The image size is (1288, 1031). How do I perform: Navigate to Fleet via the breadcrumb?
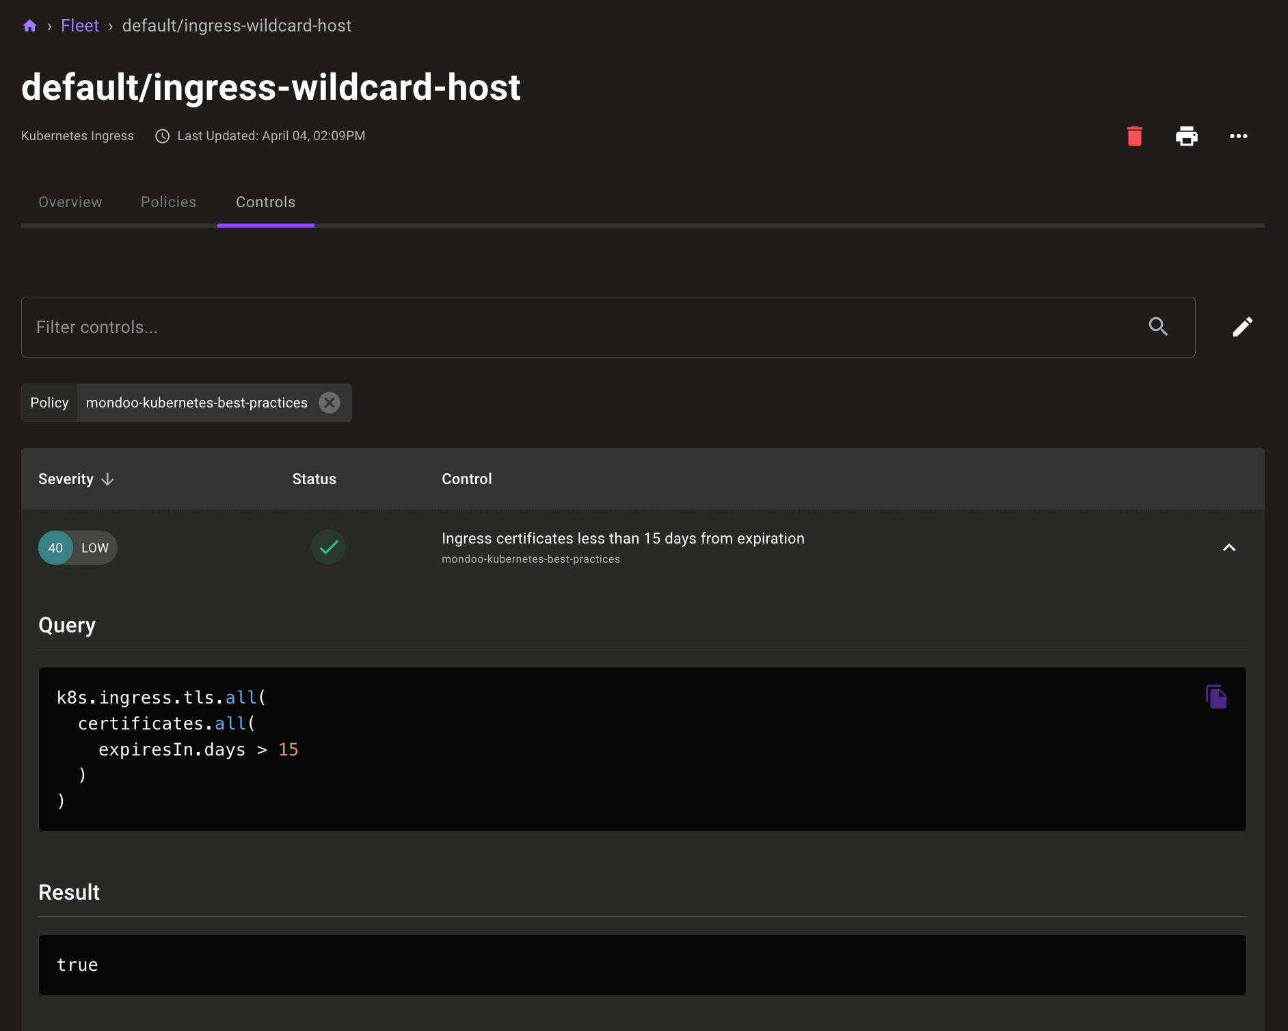[x=80, y=25]
